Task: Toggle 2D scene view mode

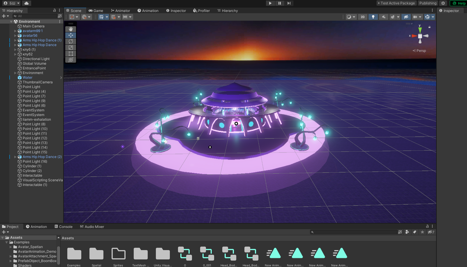Action: 362,17
